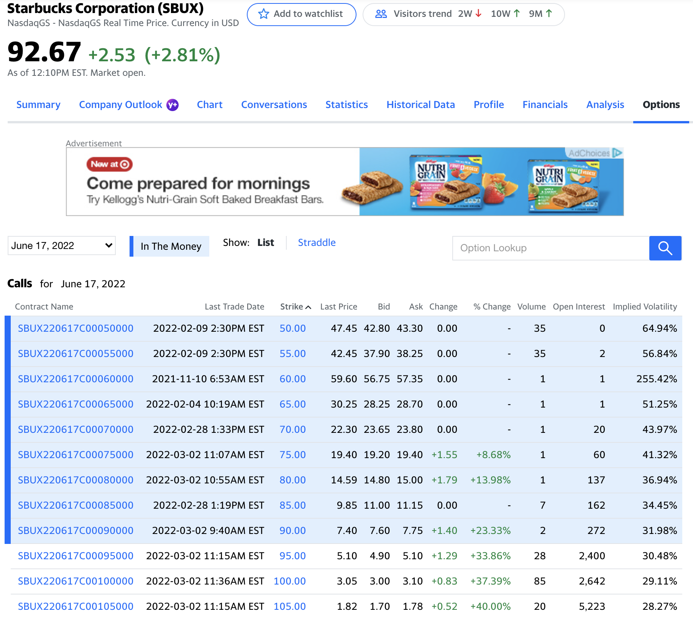Open the Historical Data tab
The height and width of the screenshot is (619, 693).
pos(420,105)
